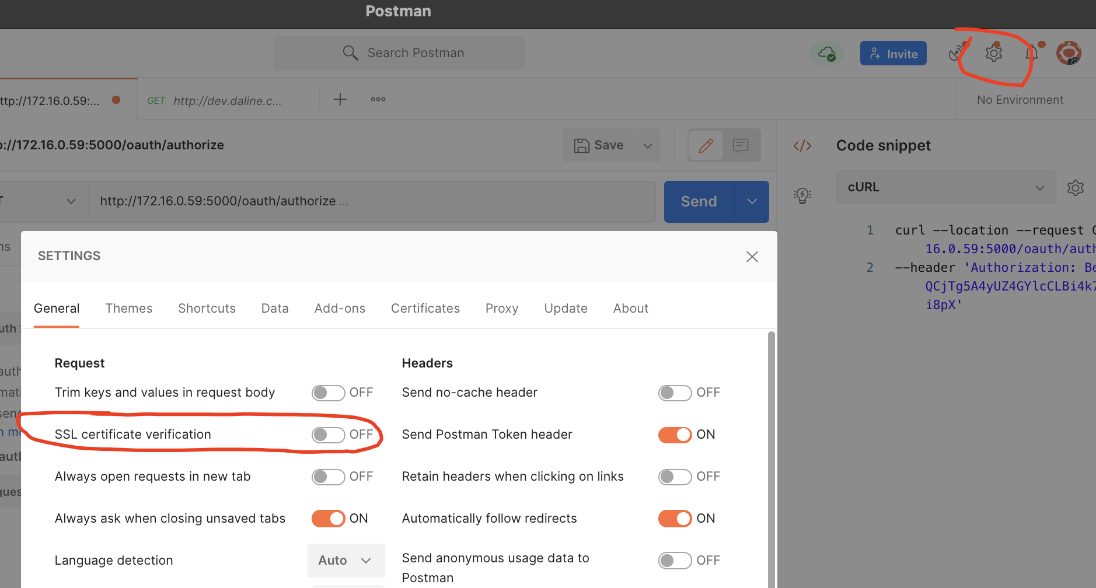Expand the Save options arrow
Image resolution: width=1096 pixels, height=588 pixels.
pos(648,145)
